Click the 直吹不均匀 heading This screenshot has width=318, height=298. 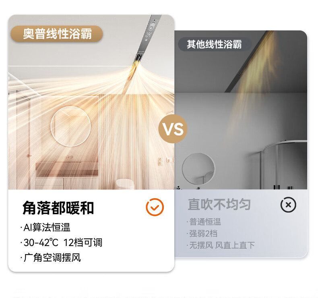(219, 204)
